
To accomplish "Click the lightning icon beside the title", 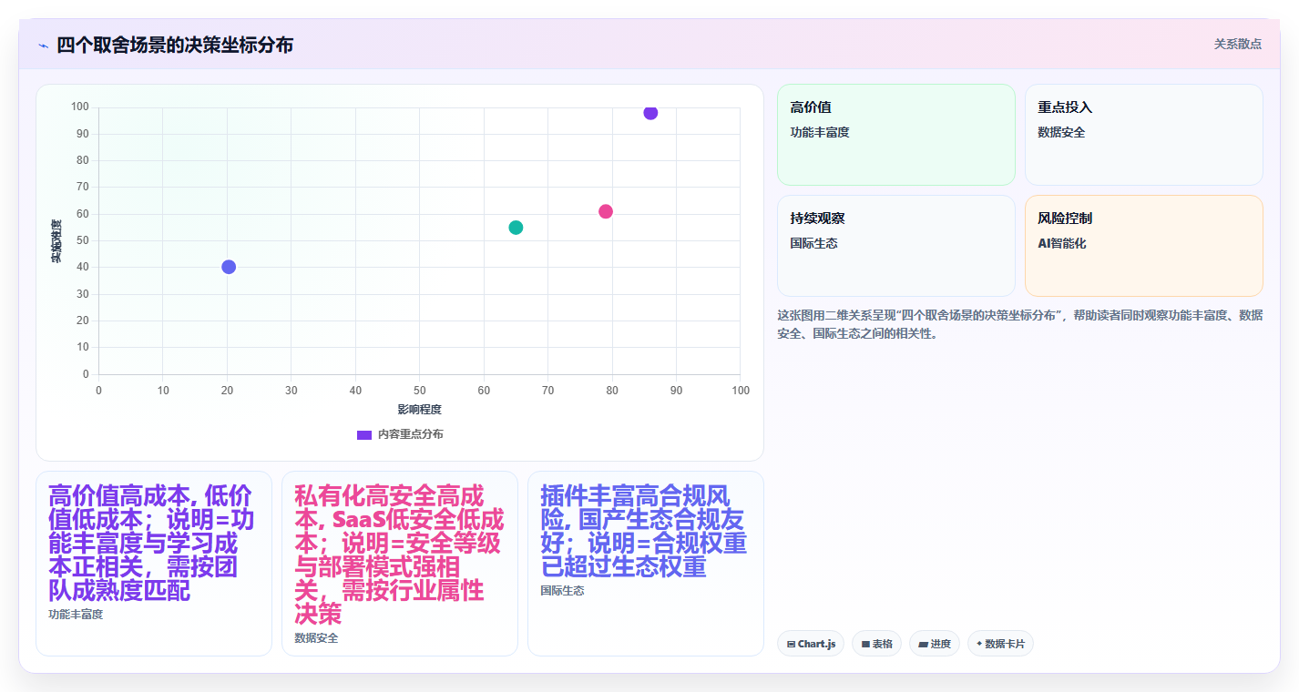I will tap(43, 46).
